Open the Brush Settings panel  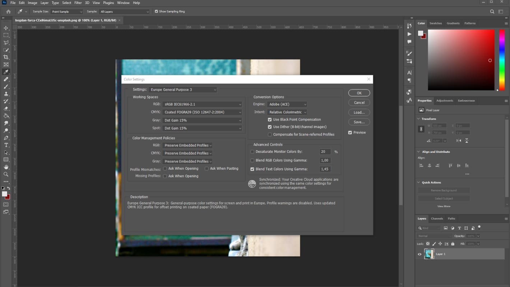click(409, 53)
